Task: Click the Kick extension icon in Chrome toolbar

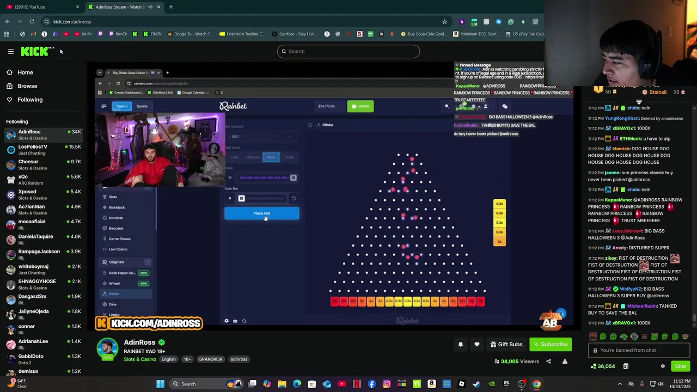Action: (462, 22)
